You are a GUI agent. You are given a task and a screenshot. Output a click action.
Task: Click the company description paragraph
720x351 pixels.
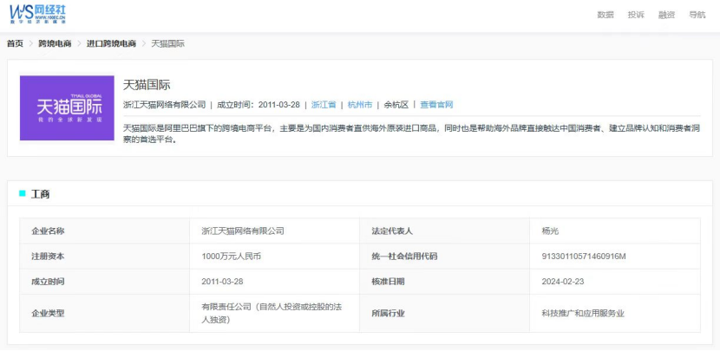[x=411, y=134]
